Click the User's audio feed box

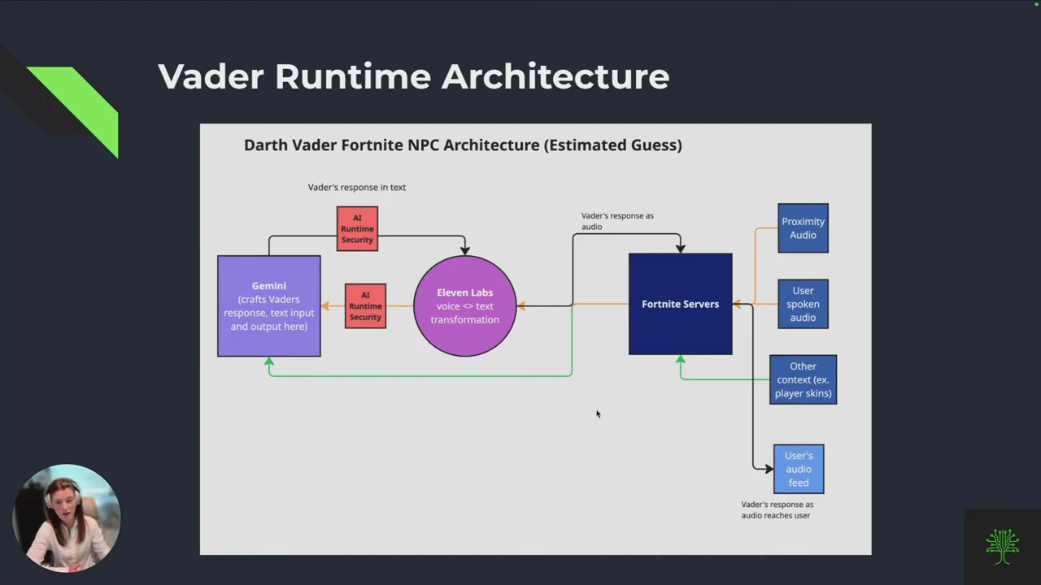(799, 469)
